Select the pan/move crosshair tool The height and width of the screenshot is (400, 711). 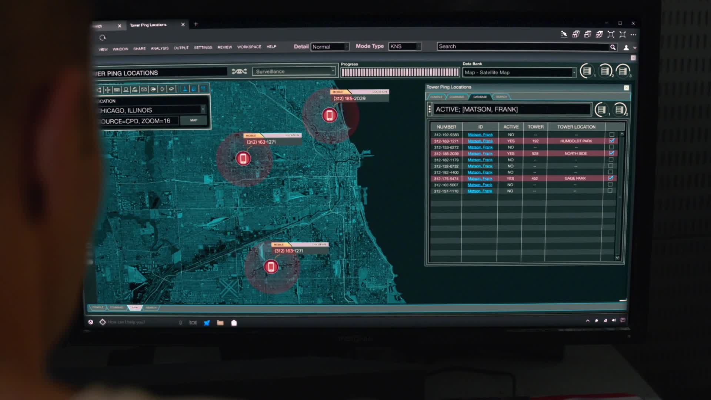pyautogui.click(x=108, y=90)
